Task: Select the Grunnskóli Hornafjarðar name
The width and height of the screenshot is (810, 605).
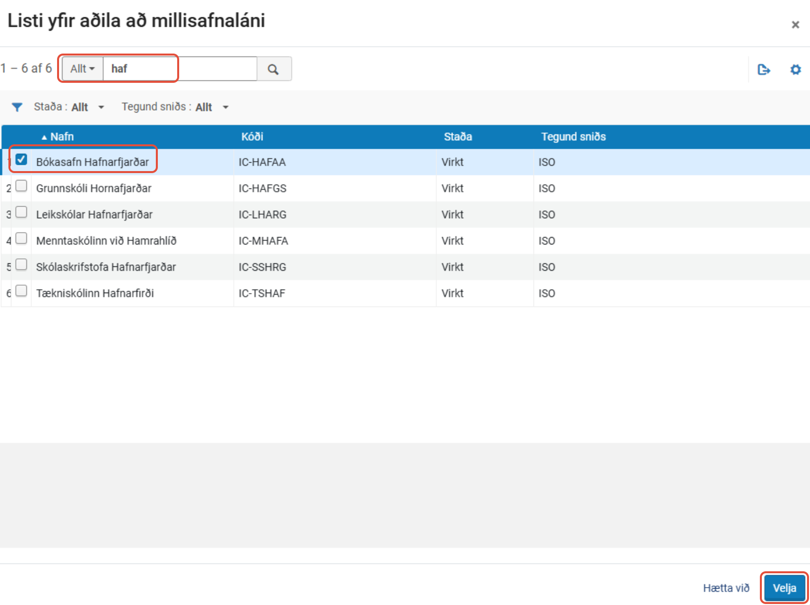Action: (x=94, y=188)
